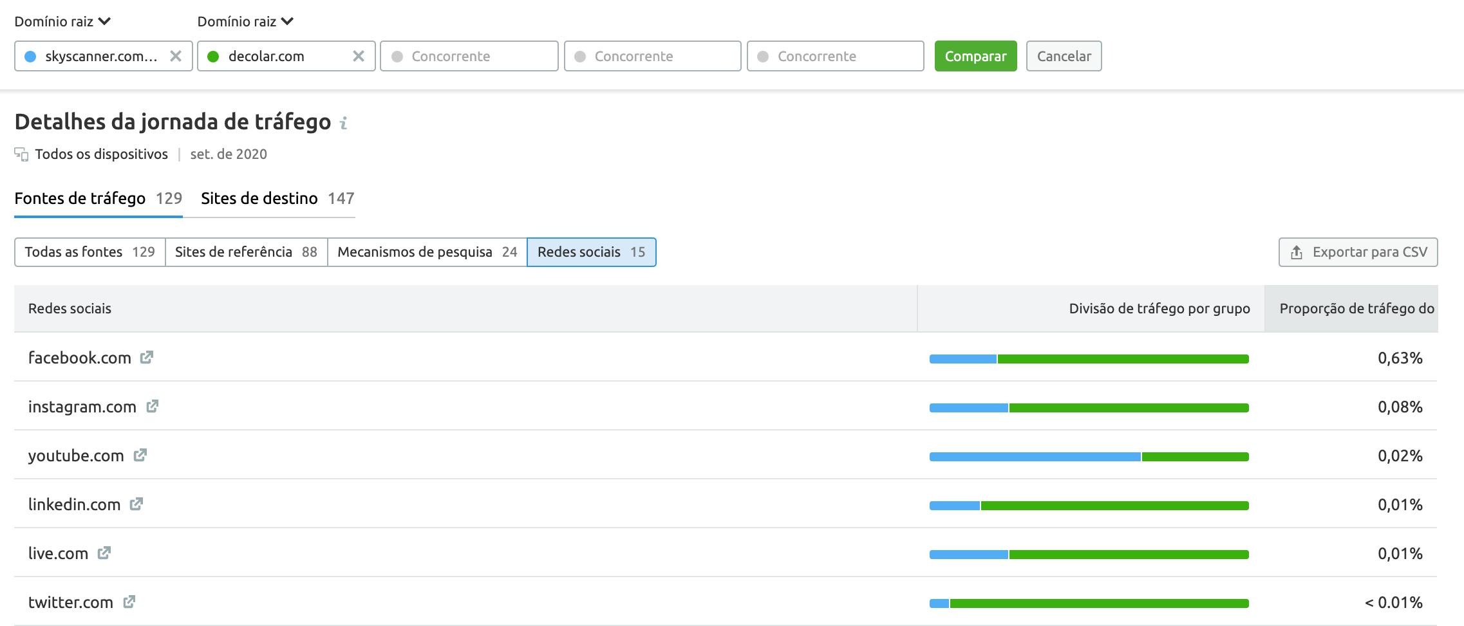Click Todos os dispositivos label
This screenshot has width=1464, height=626.
coord(101,154)
